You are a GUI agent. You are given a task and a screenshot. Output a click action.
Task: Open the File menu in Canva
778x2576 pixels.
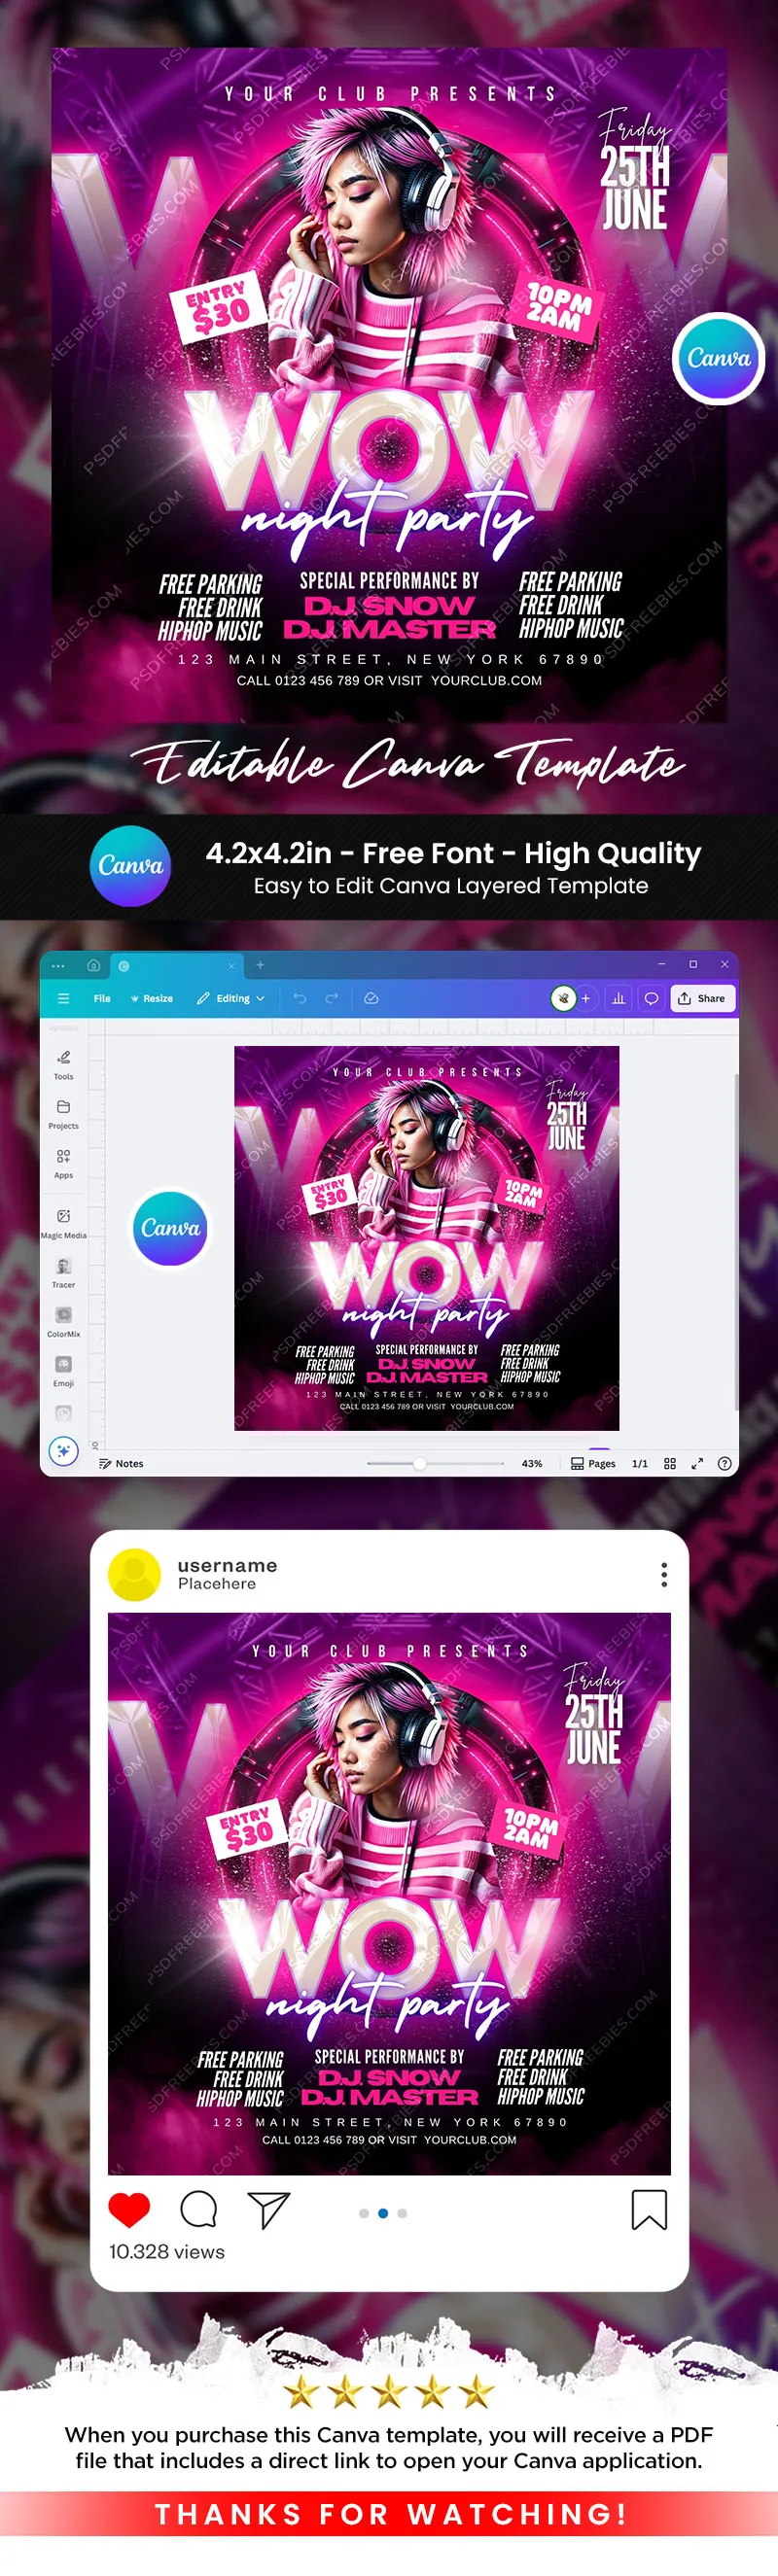[102, 998]
